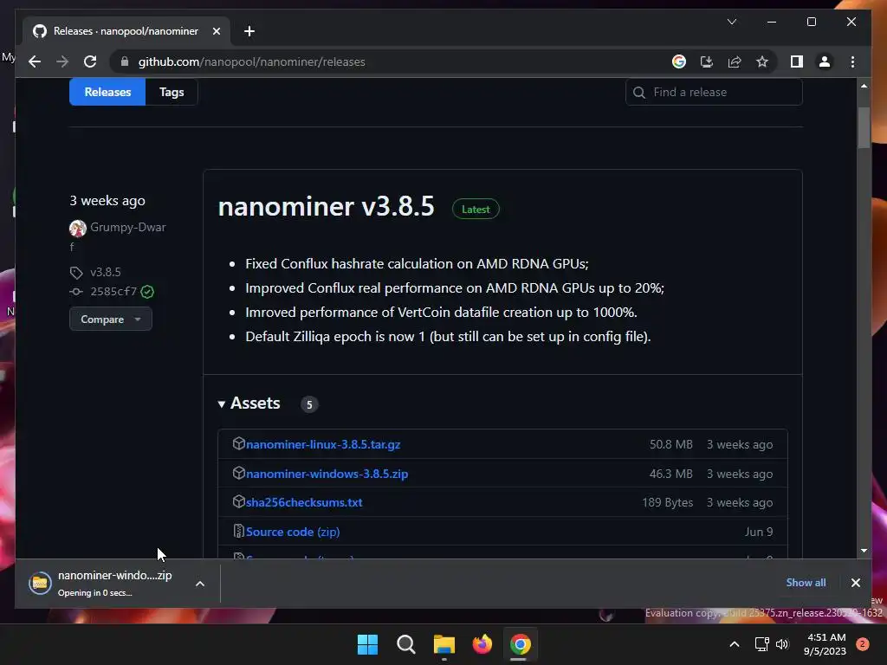Viewport: 887px width, 665px height.
Task: Open the Chrome profile icon
Action: point(825,61)
